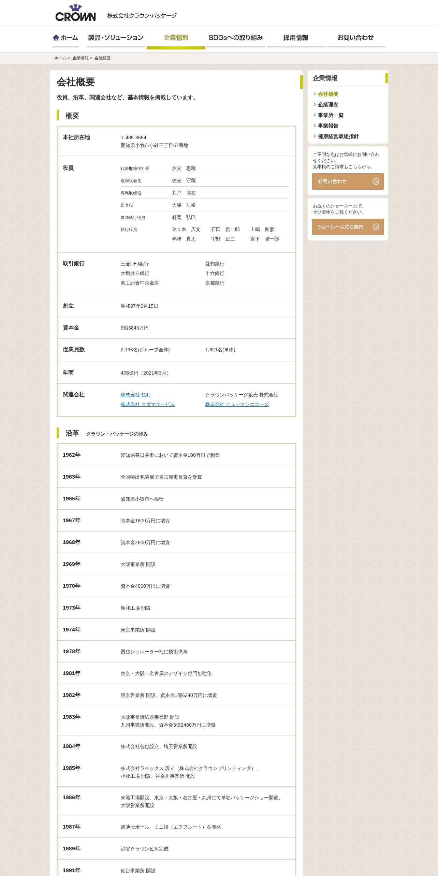
Task: Click the 沿革 section heading
Action: (x=72, y=433)
